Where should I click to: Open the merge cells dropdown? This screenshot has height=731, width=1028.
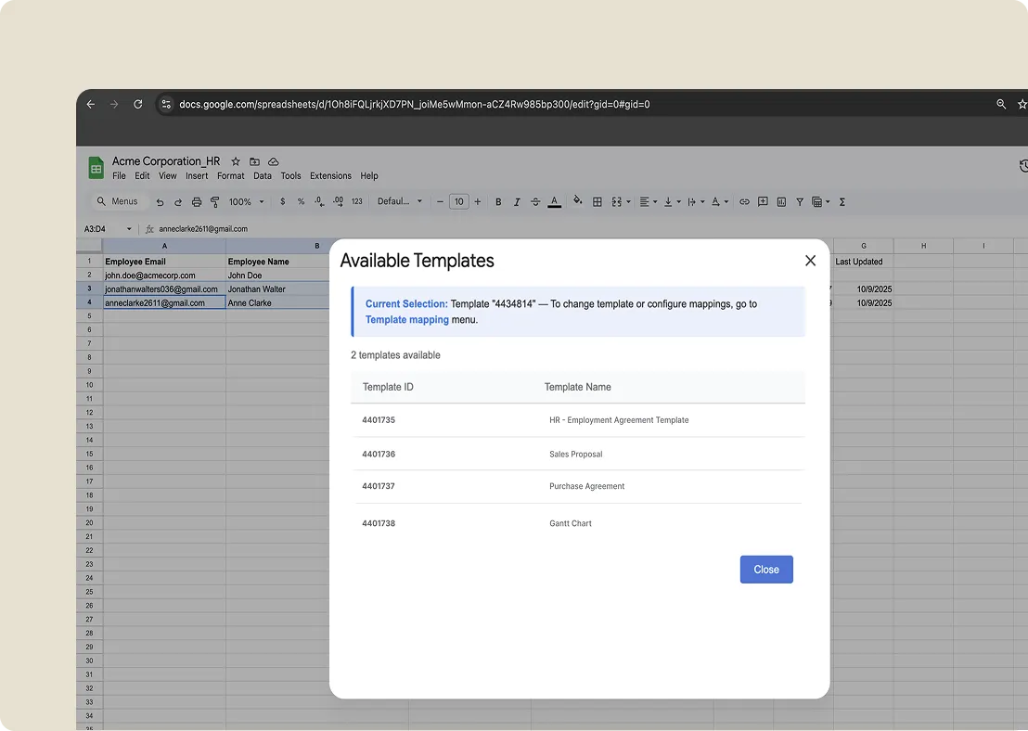point(620,202)
